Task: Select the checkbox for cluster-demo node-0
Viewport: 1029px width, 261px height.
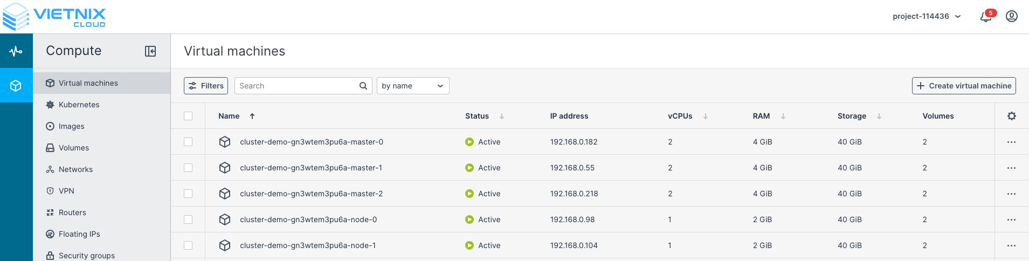Action: (188, 219)
